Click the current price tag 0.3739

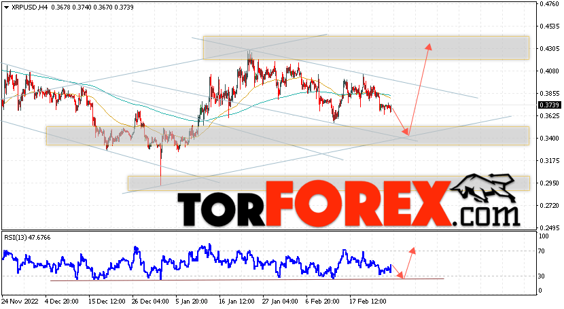pos(549,105)
